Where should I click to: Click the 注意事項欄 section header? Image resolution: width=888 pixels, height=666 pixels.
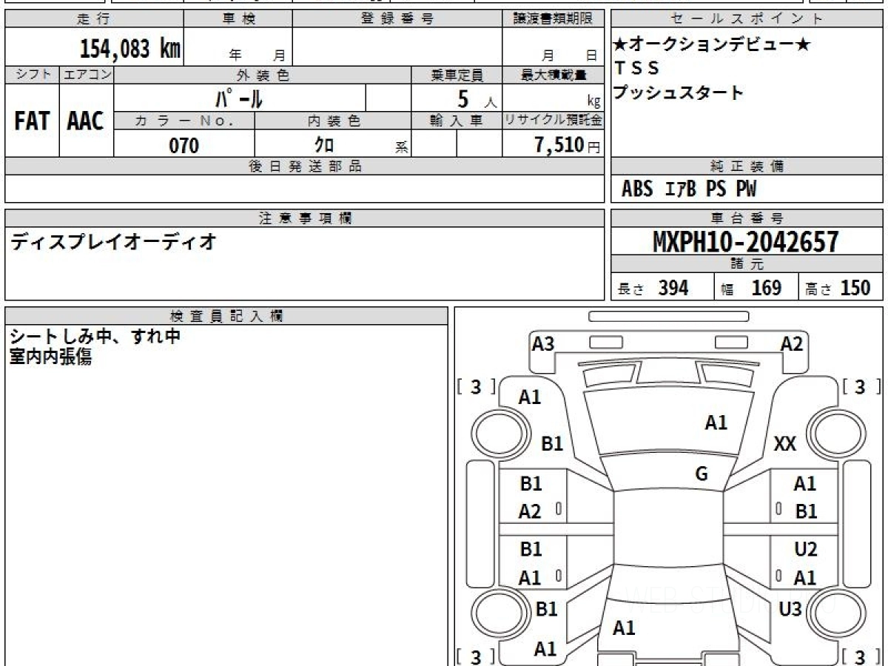(305, 218)
